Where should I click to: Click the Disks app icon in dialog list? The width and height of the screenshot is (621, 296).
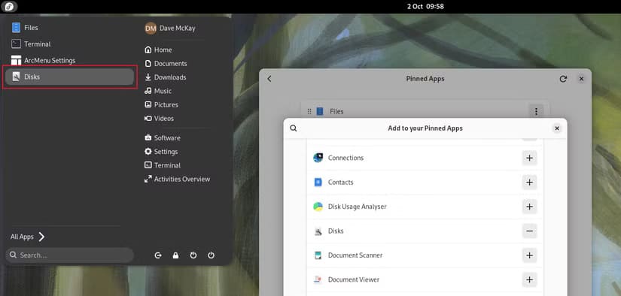(x=318, y=231)
